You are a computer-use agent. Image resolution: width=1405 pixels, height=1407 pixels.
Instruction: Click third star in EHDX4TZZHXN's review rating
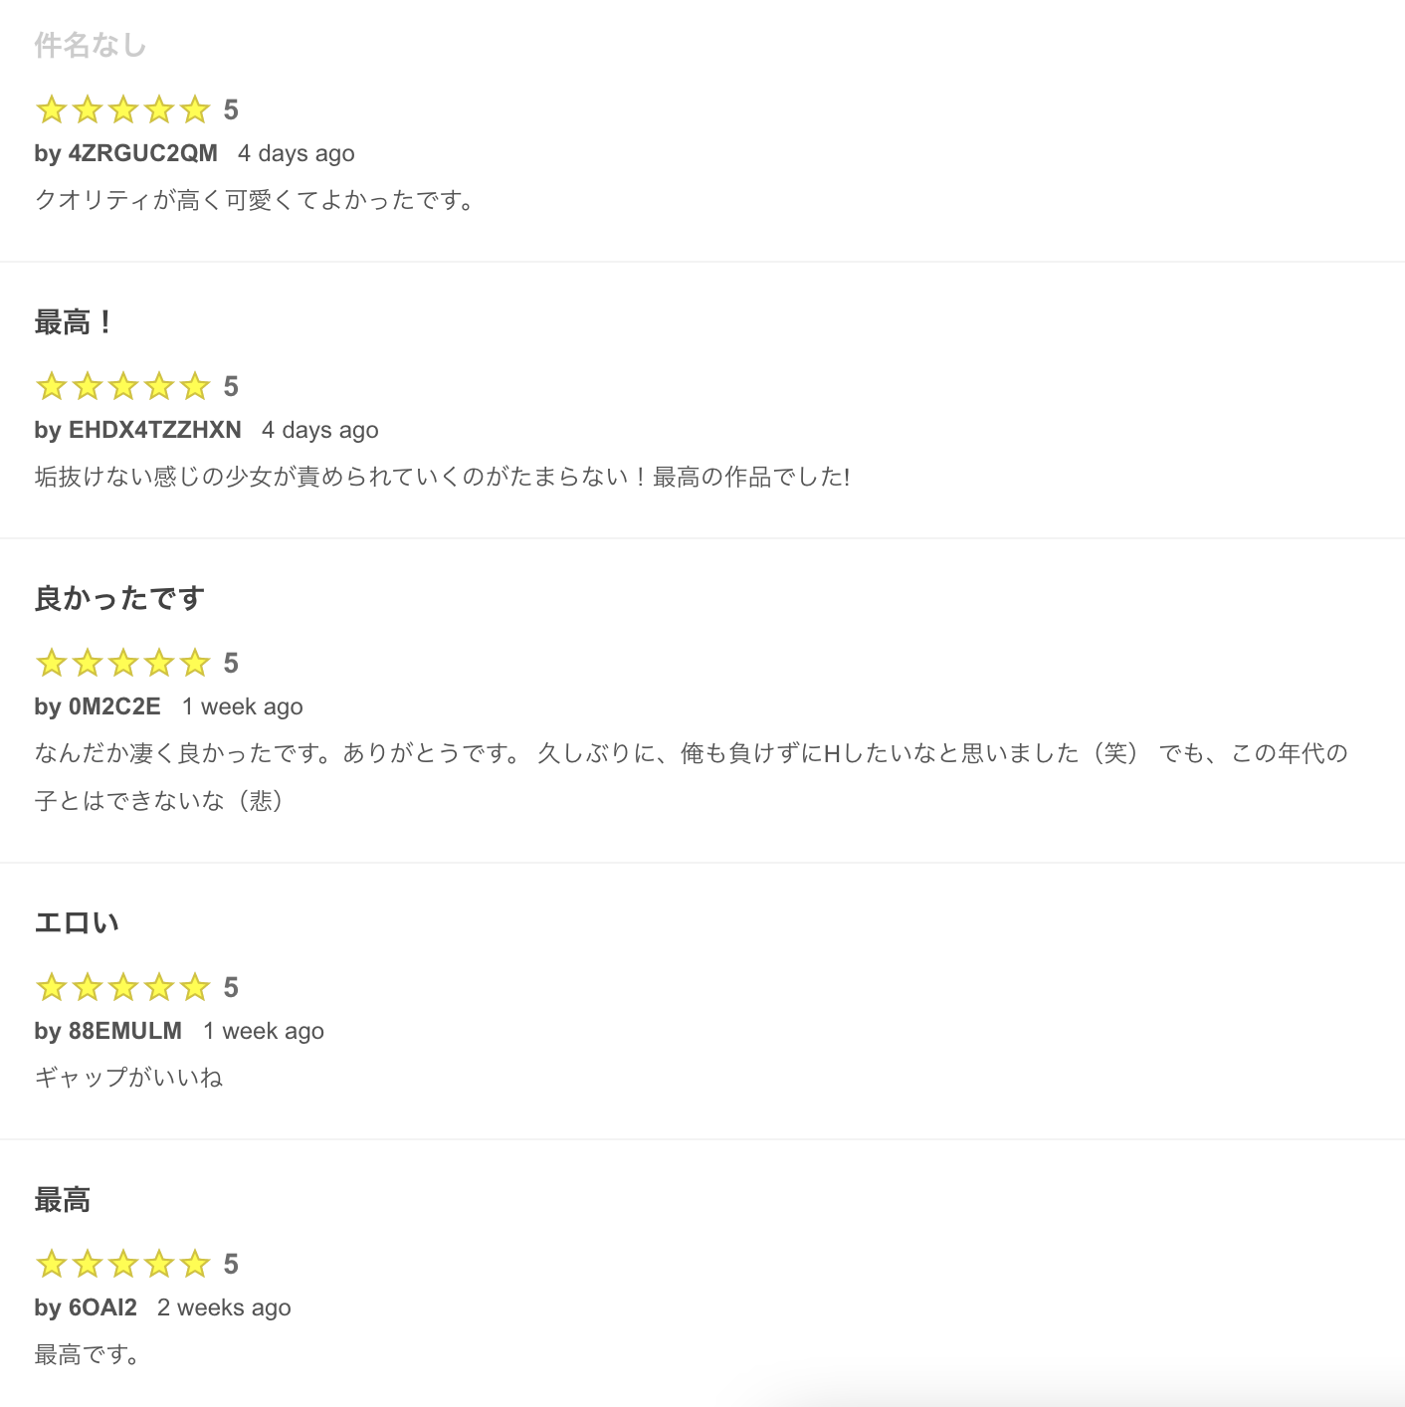[x=123, y=386]
